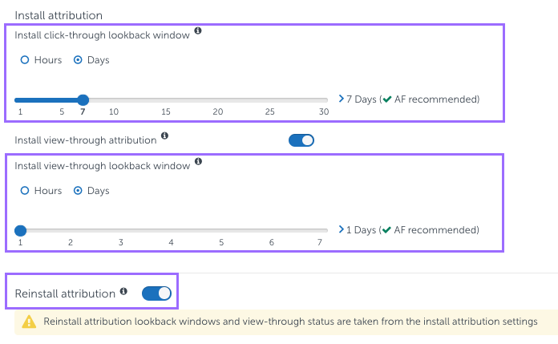Click the chevron before 7 Days value

341,100
